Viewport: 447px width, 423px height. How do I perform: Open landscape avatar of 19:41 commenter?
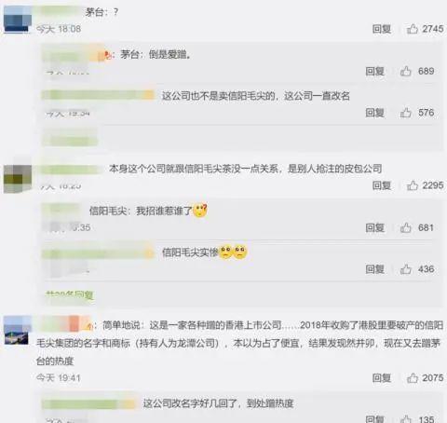pyautogui.click(x=18, y=330)
